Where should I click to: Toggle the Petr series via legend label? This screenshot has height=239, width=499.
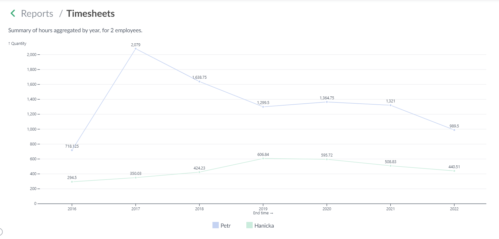[x=225, y=226]
